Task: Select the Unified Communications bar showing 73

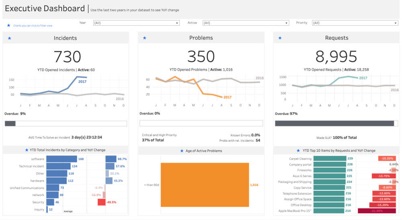Action: pyautogui.click(x=53, y=188)
